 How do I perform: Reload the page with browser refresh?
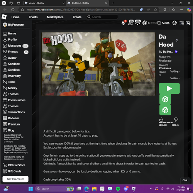click(x=13, y=10)
